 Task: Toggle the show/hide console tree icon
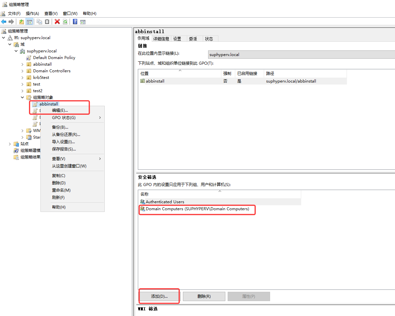(x=29, y=22)
